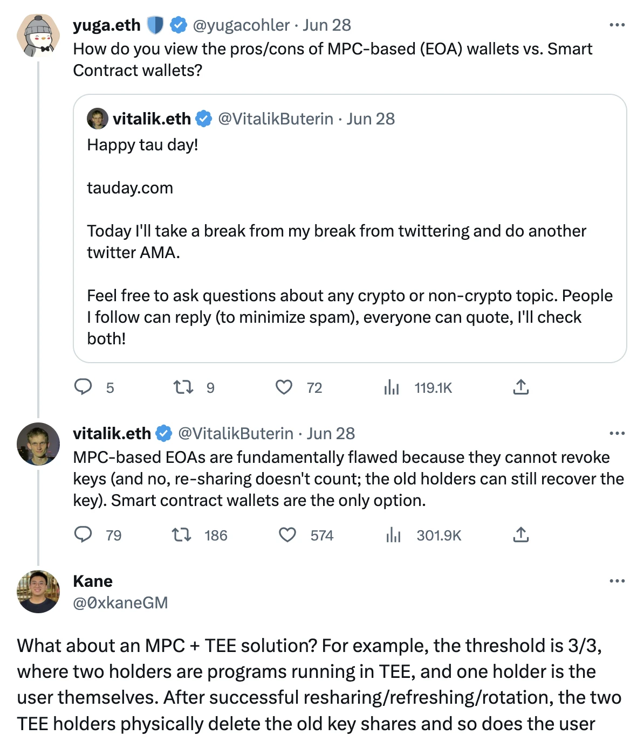Open more options on Kane's tweet
The image size is (644, 749).
(616, 581)
